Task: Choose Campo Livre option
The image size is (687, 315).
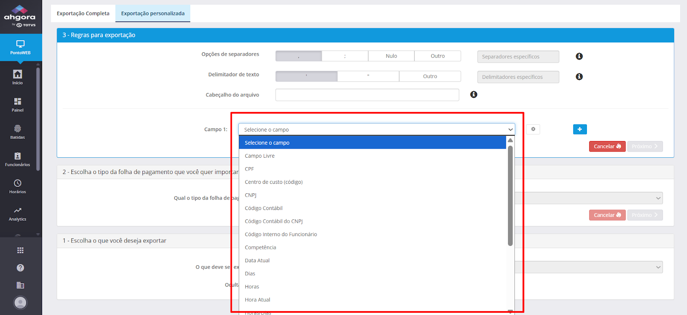Action: (373, 156)
